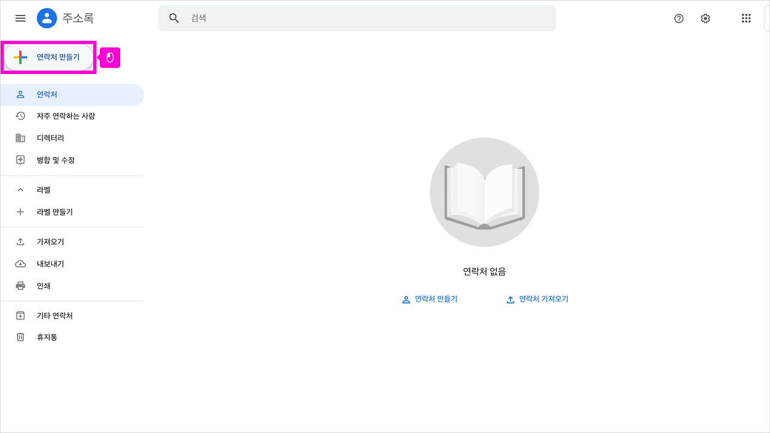Click the 연락처 만들기 create contact button
This screenshot has width=770, height=433.
48,57
